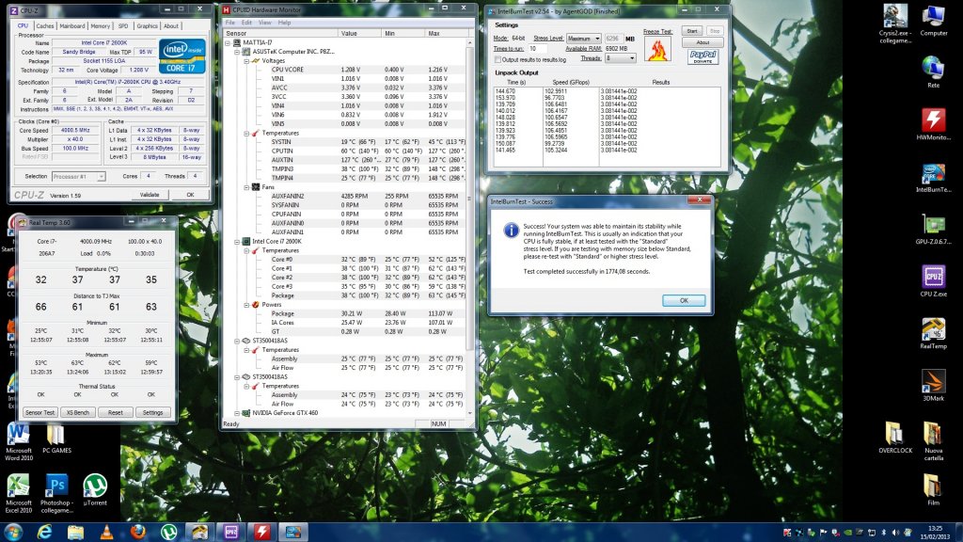Click the taskbar clock showing 13:25
Screen dimensions: 963x542
(935, 533)
